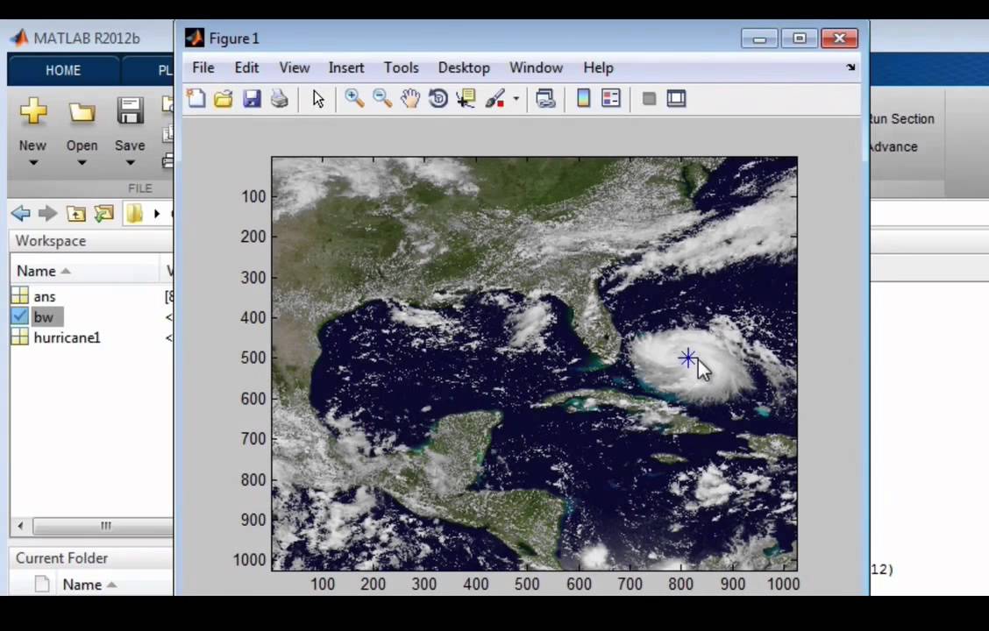Click the Link Plot icon

click(545, 98)
